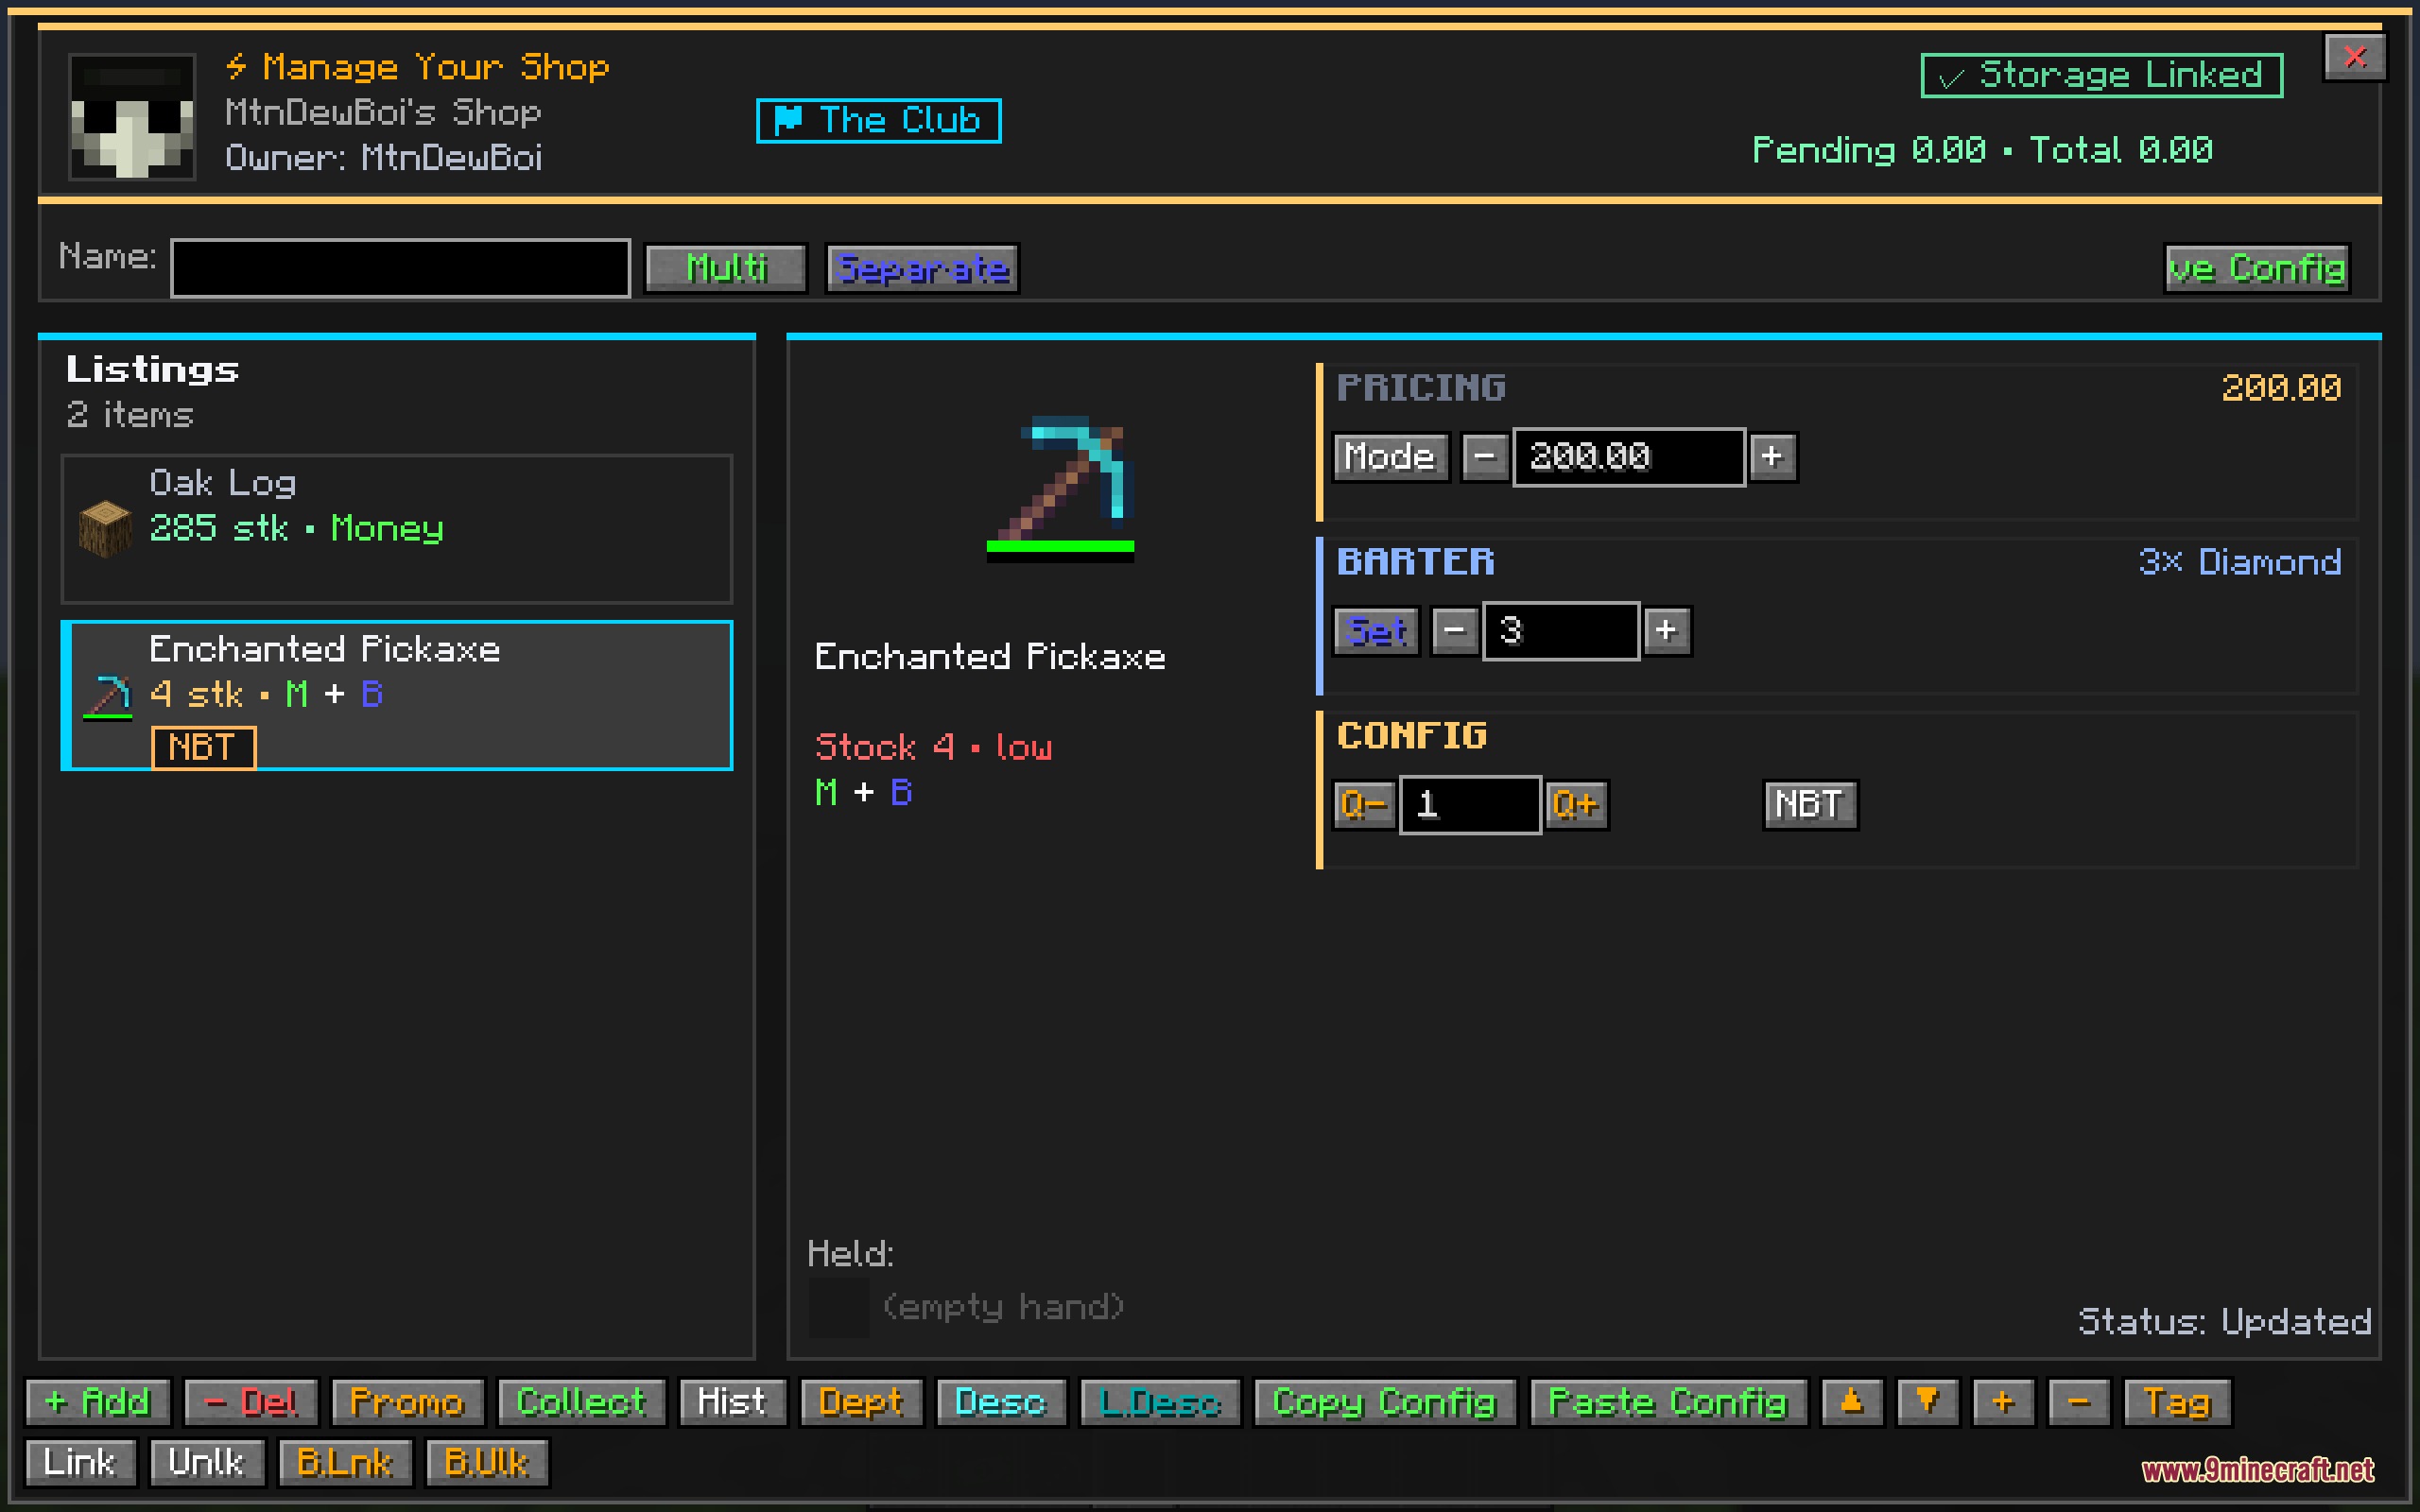Increase barter amount with the plus button
The image size is (2420, 1512).
[x=1666, y=631]
